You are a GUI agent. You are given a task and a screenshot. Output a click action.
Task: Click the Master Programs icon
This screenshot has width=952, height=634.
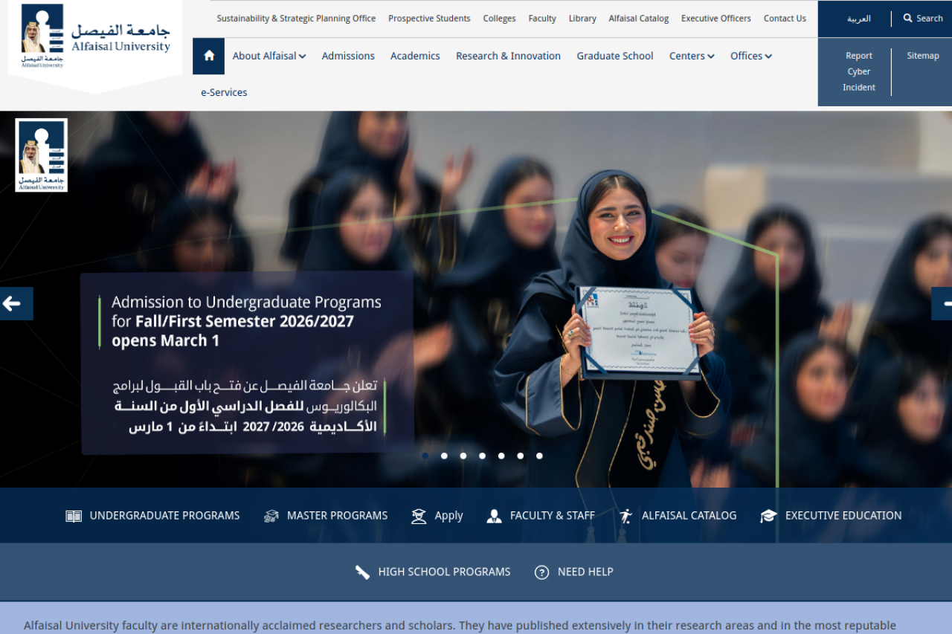(x=271, y=516)
